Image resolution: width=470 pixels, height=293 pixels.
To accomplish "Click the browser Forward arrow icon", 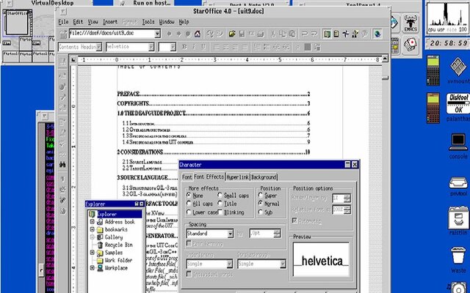I will click(178, 34).
